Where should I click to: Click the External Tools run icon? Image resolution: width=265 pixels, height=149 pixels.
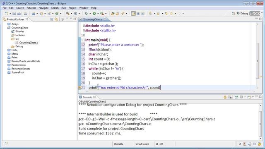pyautogui.click(x=102, y=14)
